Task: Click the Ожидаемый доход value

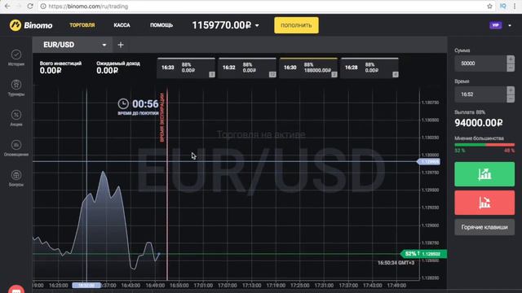Action: click(x=107, y=71)
